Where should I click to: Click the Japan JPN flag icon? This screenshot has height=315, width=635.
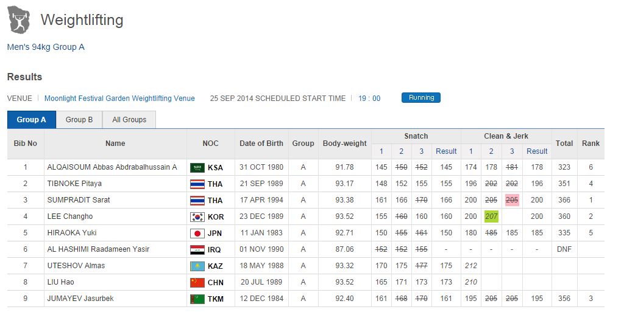click(x=197, y=234)
